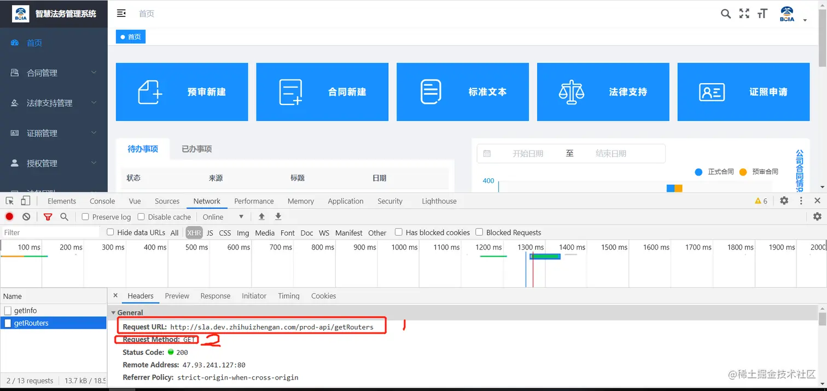This screenshot has width=827, height=391.
Task: Open network settings gear on right
Action: click(x=817, y=217)
